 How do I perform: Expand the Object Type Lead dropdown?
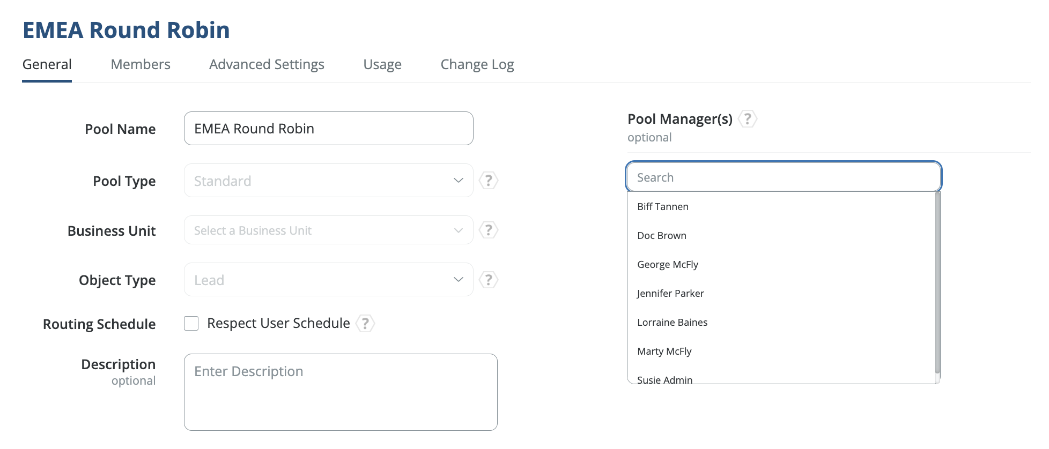pyautogui.click(x=328, y=280)
